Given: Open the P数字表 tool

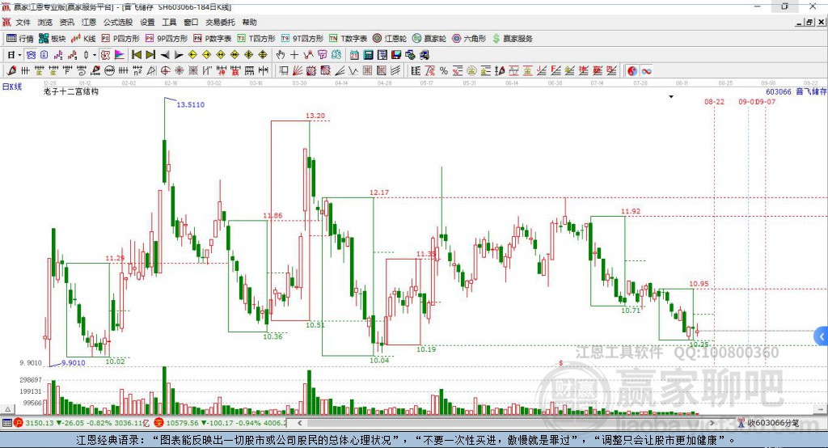Looking at the screenshot, I should click(213, 39).
